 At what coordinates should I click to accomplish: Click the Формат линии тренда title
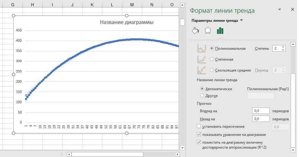pos(222,10)
